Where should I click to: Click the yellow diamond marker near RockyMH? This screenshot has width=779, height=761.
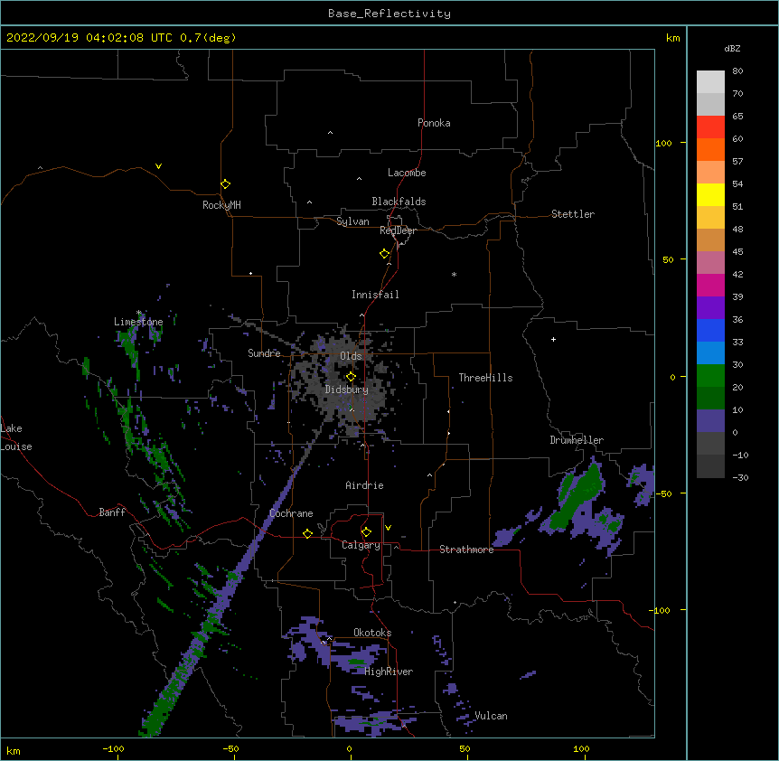coord(225,184)
